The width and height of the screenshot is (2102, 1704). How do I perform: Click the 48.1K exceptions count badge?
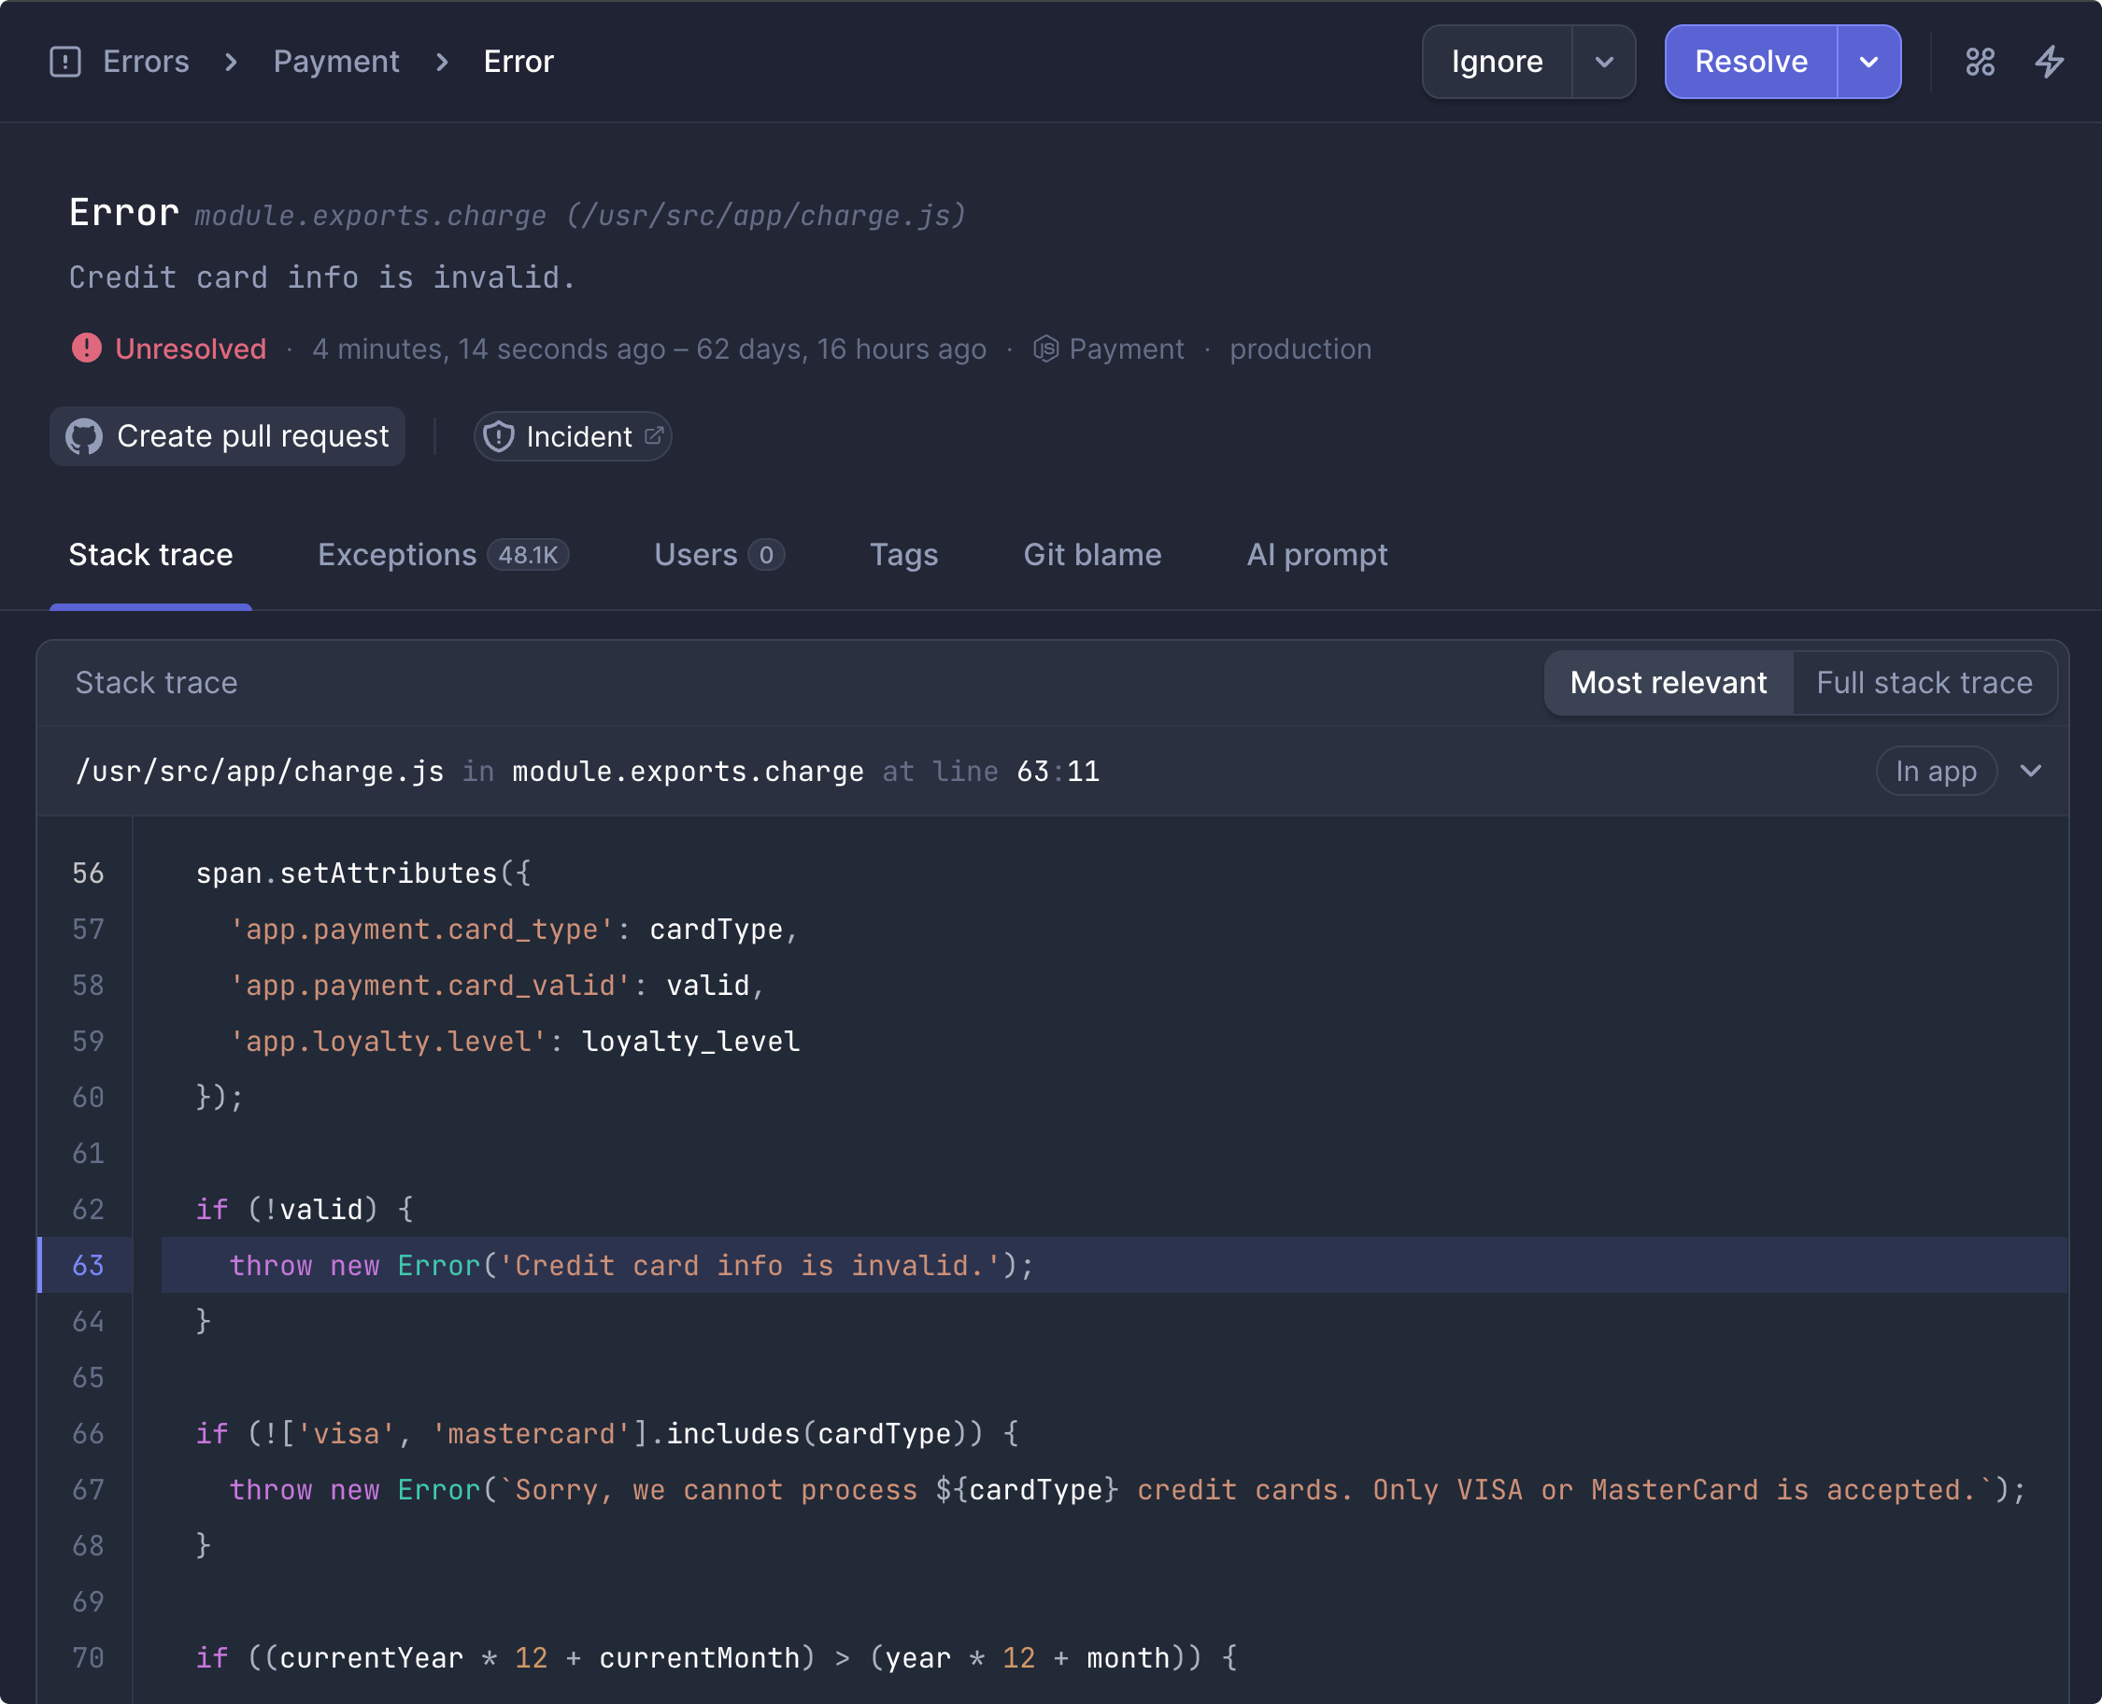[x=529, y=556]
